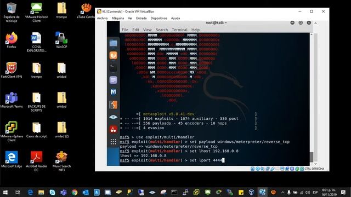Open CherryTree cherries icon in Kali dock
This screenshot has width=351, height=197.
[x=114, y=129]
